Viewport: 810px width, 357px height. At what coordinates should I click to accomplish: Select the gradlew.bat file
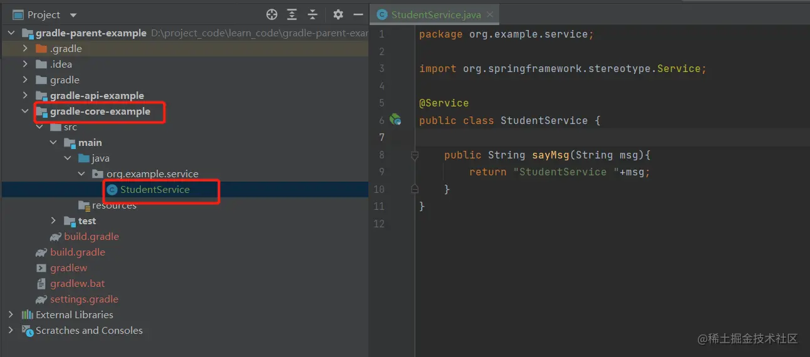(x=78, y=283)
